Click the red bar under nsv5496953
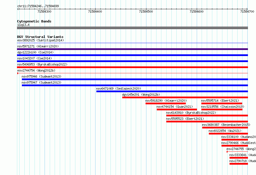 (132, 67)
